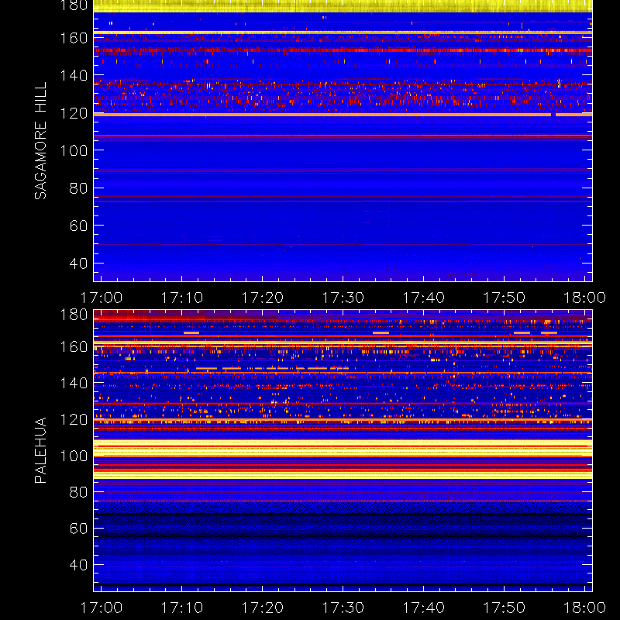Viewport: 620px width, 620px height.
Task: Choose 17:40 time label under Palehua plot
Action: [x=423, y=608]
